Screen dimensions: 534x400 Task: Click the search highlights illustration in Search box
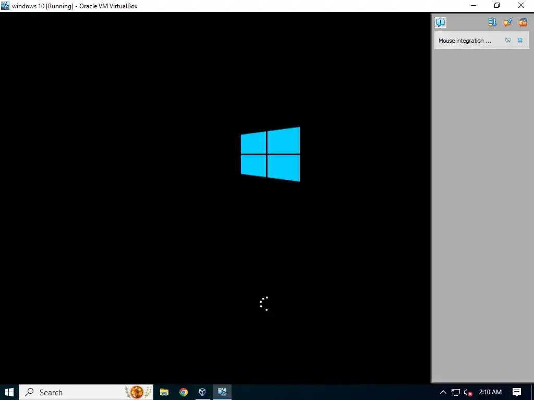(x=138, y=392)
